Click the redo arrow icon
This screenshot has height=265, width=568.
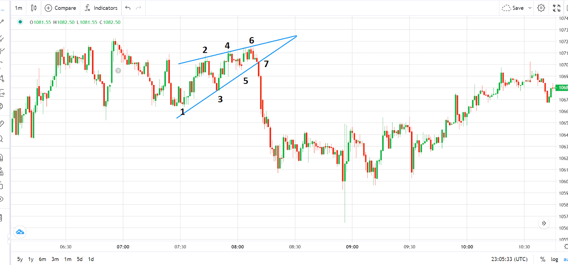tap(139, 8)
